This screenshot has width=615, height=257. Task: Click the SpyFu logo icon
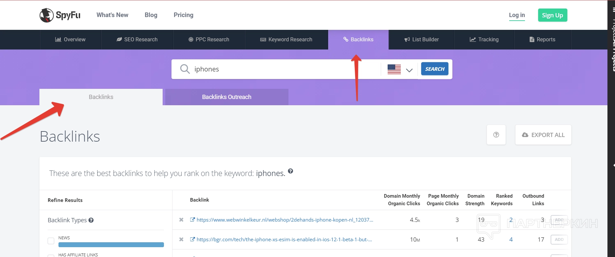coord(47,15)
